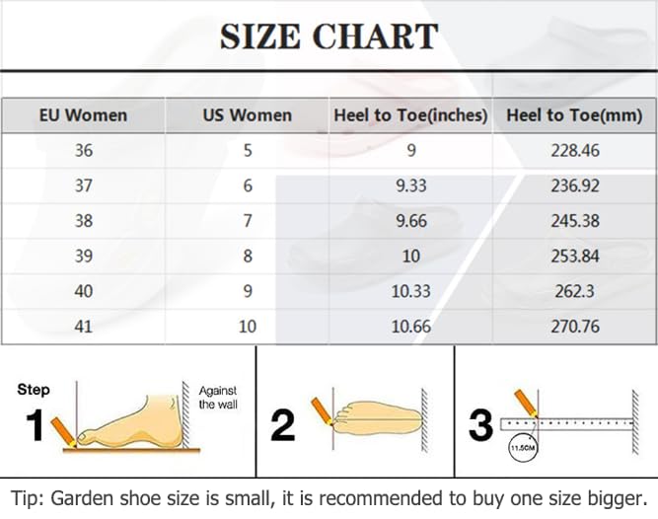Click the 253.84 mm value
658x519 pixels.
[x=575, y=256]
